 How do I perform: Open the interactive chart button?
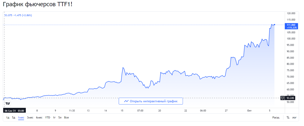tap(151, 101)
